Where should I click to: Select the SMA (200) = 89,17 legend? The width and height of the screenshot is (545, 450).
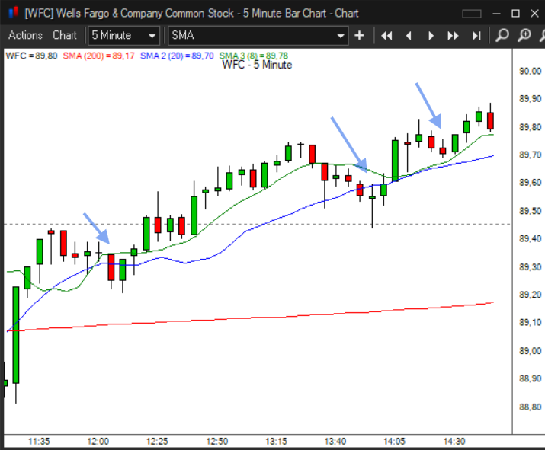click(98, 56)
